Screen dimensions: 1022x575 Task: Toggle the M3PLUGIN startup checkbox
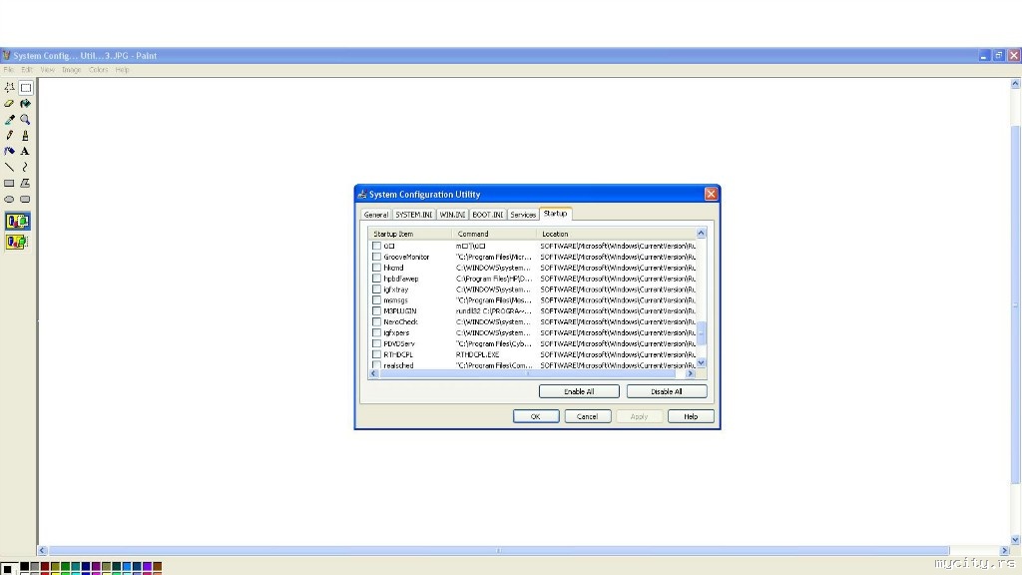(376, 311)
